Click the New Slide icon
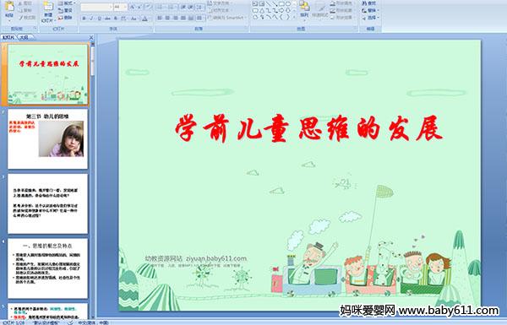The width and height of the screenshot is (507, 325). tap(48, 11)
